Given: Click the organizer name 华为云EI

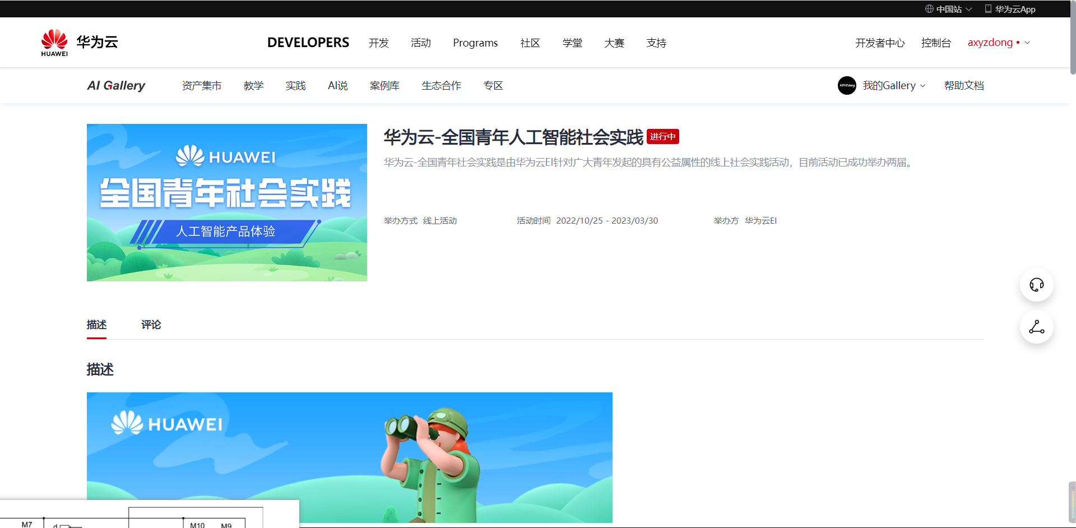Looking at the screenshot, I should 760,221.
